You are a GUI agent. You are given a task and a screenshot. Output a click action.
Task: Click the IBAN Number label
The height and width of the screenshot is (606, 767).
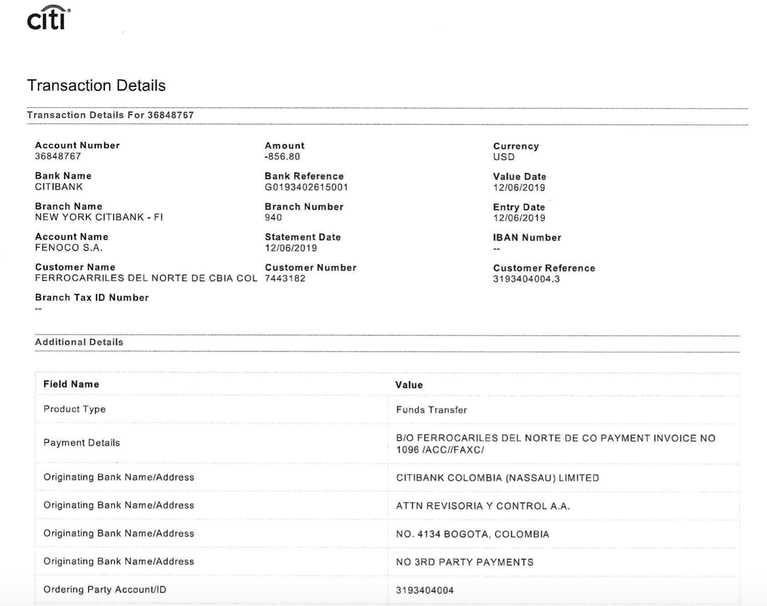(x=528, y=238)
